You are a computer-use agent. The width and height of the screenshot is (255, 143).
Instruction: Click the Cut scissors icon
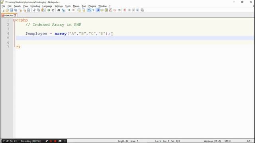34,10
